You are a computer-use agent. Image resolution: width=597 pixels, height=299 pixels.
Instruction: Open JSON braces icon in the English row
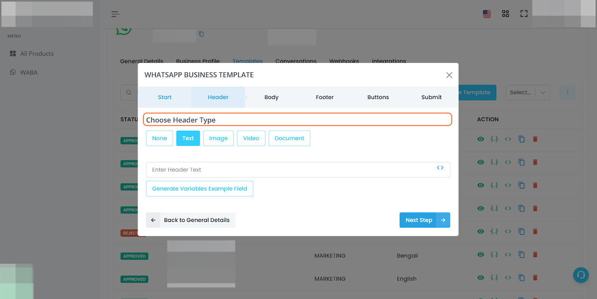tap(494, 278)
